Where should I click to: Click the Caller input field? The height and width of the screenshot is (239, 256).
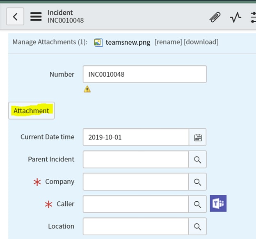click(x=136, y=204)
